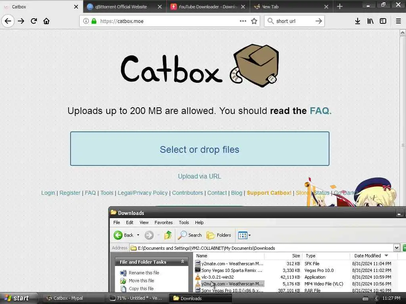Close the qBittorrent Official Website tab
Viewport: 406px width, 304px height.
[160, 7]
